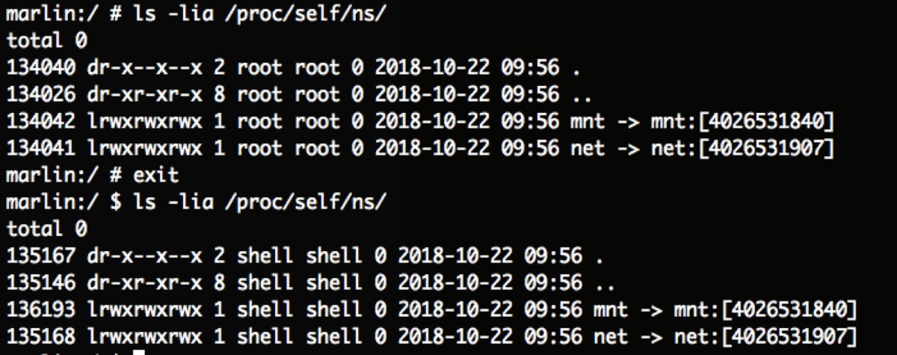The width and height of the screenshot is (897, 355).
Task: Click the first "total 0" output line
Action: point(46,40)
